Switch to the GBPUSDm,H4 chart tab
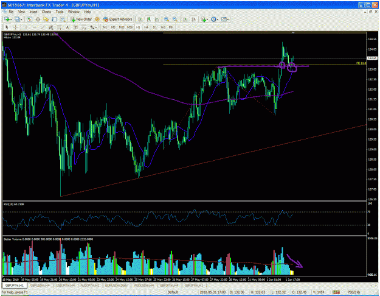The image size is (380, 296). coord(40,285)
